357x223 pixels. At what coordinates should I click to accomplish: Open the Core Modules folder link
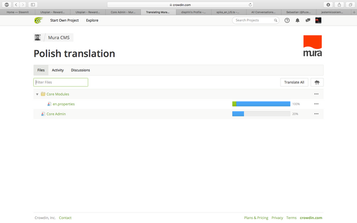58,94
